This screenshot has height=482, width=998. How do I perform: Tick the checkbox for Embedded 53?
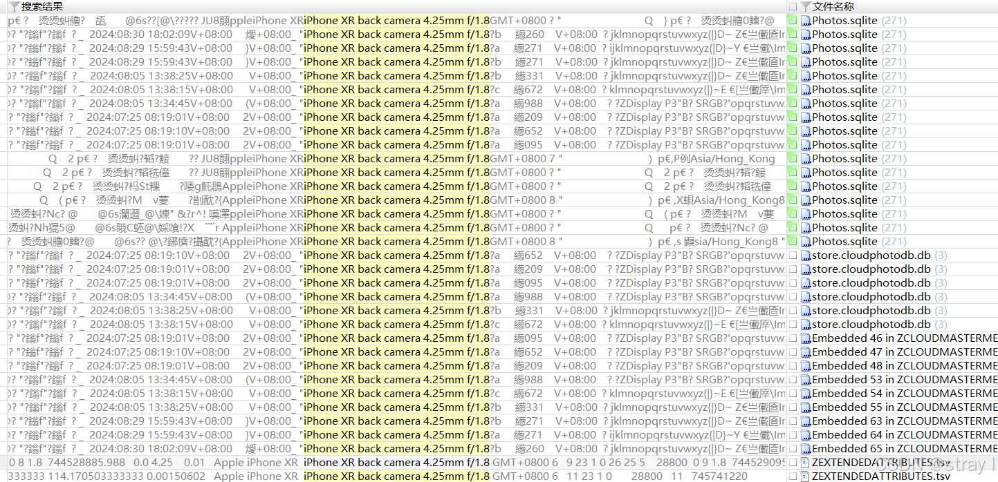[793, 380]
